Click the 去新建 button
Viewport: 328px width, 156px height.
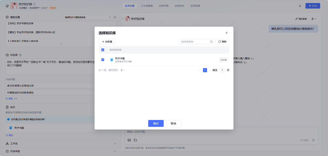(107, 42)
